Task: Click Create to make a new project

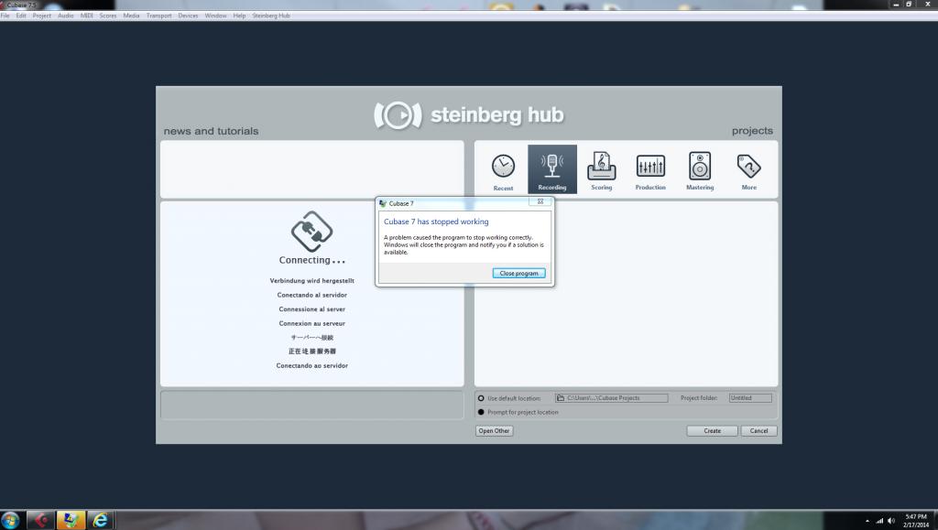Action: pyautogui.click(x=712, y=431)
